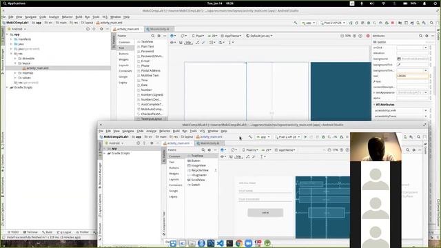Screen dimensions: 441x248
Task: Click the locate target icon in back project pane
Action: 88,29
